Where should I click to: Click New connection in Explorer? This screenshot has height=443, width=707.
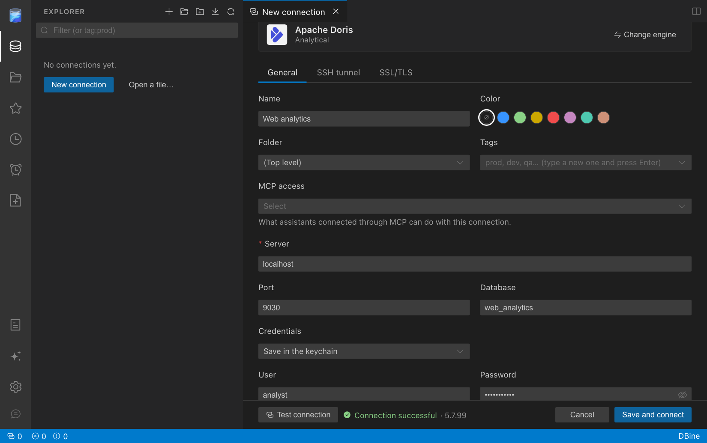[79, 85]
